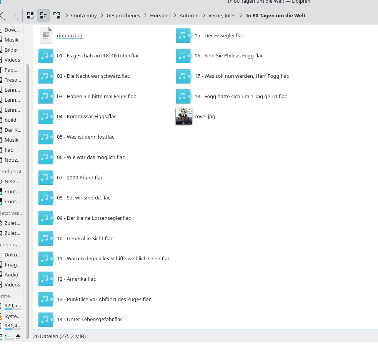The image size is (378, 345).
Task: Select audio icon of 02 - Die Nacht war schwarz.flac
Action: [x=46, y=76]
